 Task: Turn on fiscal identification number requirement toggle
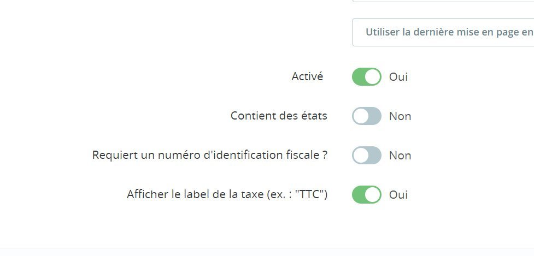point(366,156)
